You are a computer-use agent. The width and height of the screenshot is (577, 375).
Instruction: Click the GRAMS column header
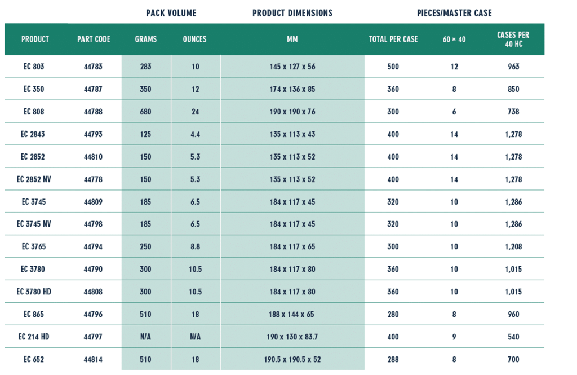point(145,39)
